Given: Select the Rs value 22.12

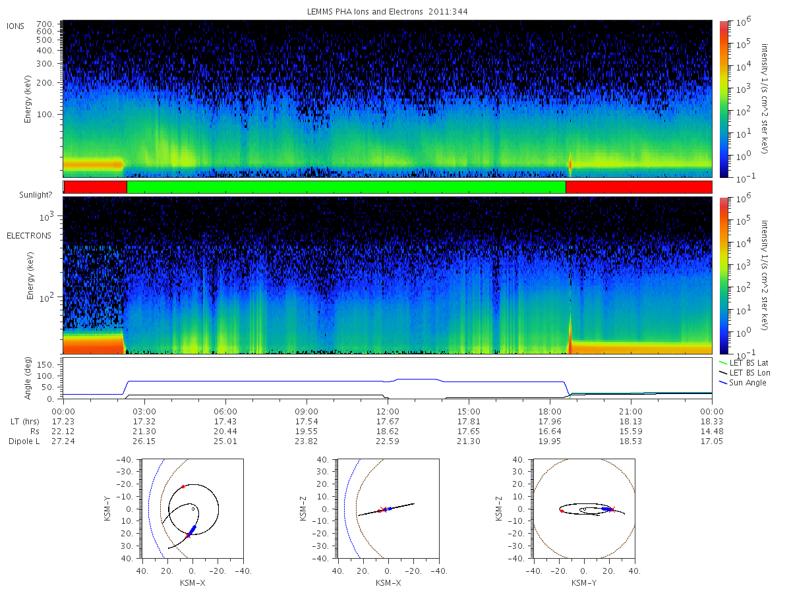Looking at the screenshot, I should [x=63, y=431].
